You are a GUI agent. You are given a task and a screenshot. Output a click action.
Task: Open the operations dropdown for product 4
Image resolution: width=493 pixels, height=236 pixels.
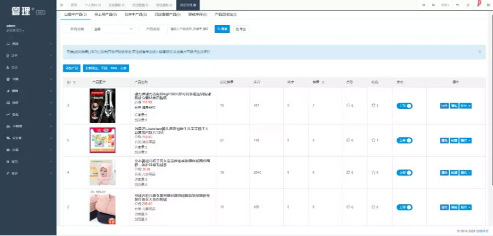[465, 174]
